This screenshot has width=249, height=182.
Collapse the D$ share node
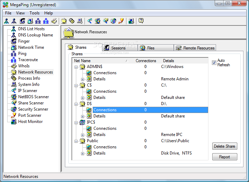click(x=76, y=104)
